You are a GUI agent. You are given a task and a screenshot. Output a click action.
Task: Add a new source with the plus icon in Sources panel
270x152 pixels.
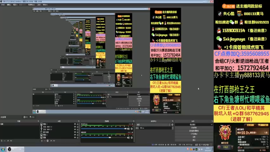click(x=42, y=141)
